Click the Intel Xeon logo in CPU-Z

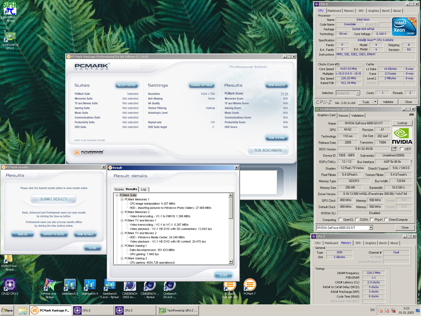pyautogui.click(x=404, y=27)
